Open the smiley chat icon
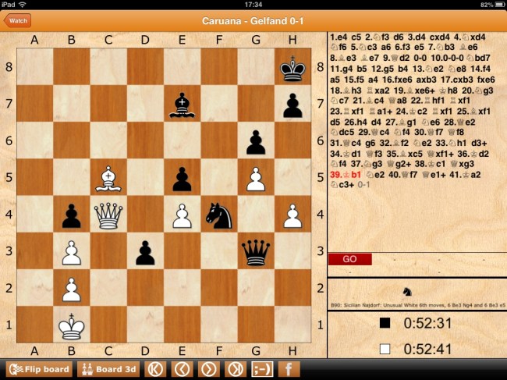 [x=261, y=369]
